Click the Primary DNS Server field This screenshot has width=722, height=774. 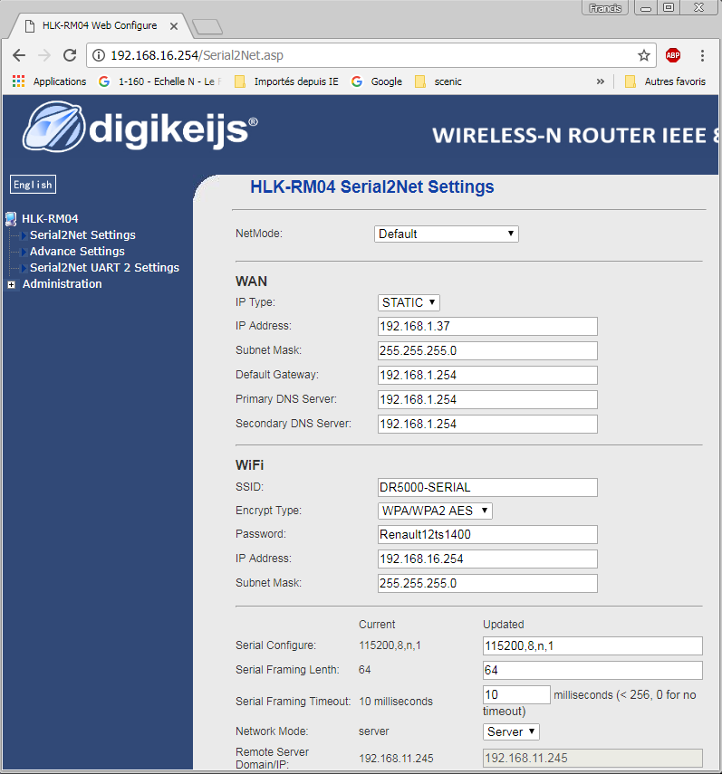point(487,400)
